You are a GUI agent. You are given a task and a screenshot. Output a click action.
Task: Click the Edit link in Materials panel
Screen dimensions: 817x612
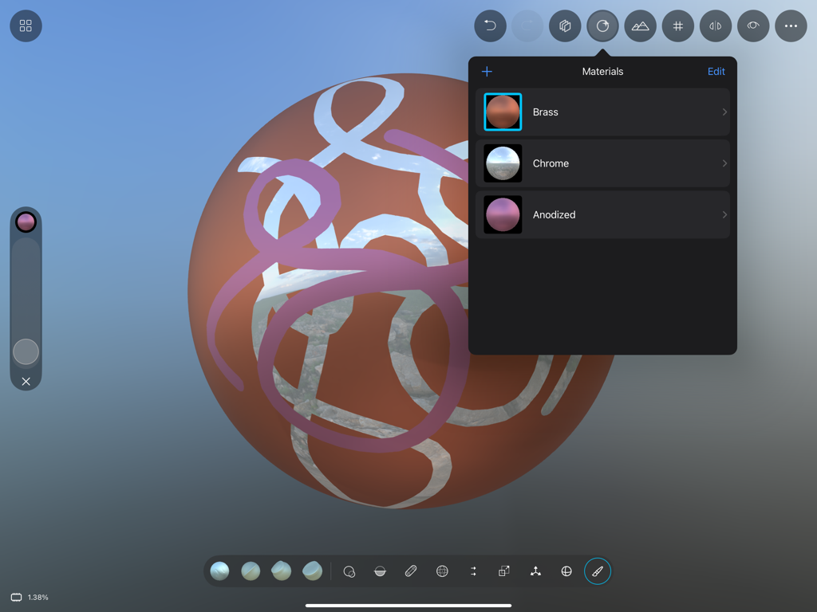tap(716, 71)
